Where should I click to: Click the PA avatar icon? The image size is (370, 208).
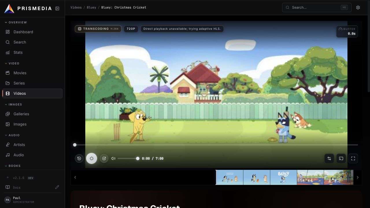(8, 200)
